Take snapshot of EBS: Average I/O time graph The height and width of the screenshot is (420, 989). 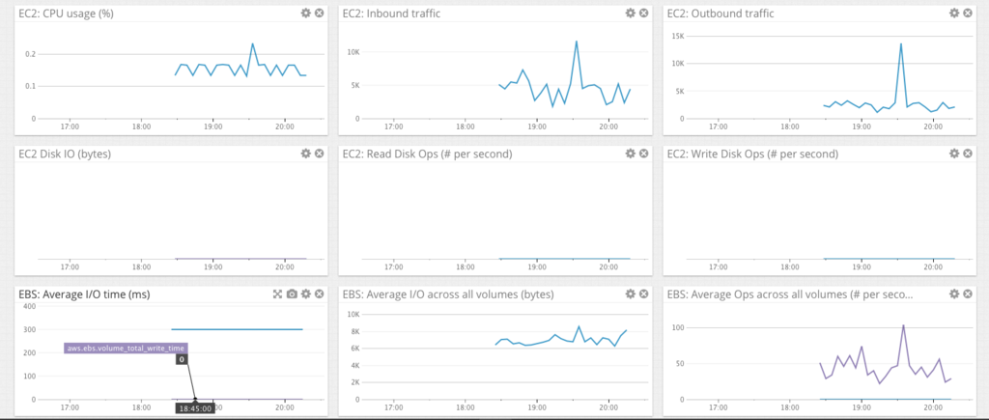(x=292, y=294)
